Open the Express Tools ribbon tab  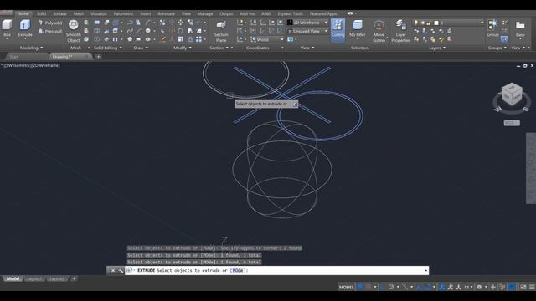tap(290, 13)
